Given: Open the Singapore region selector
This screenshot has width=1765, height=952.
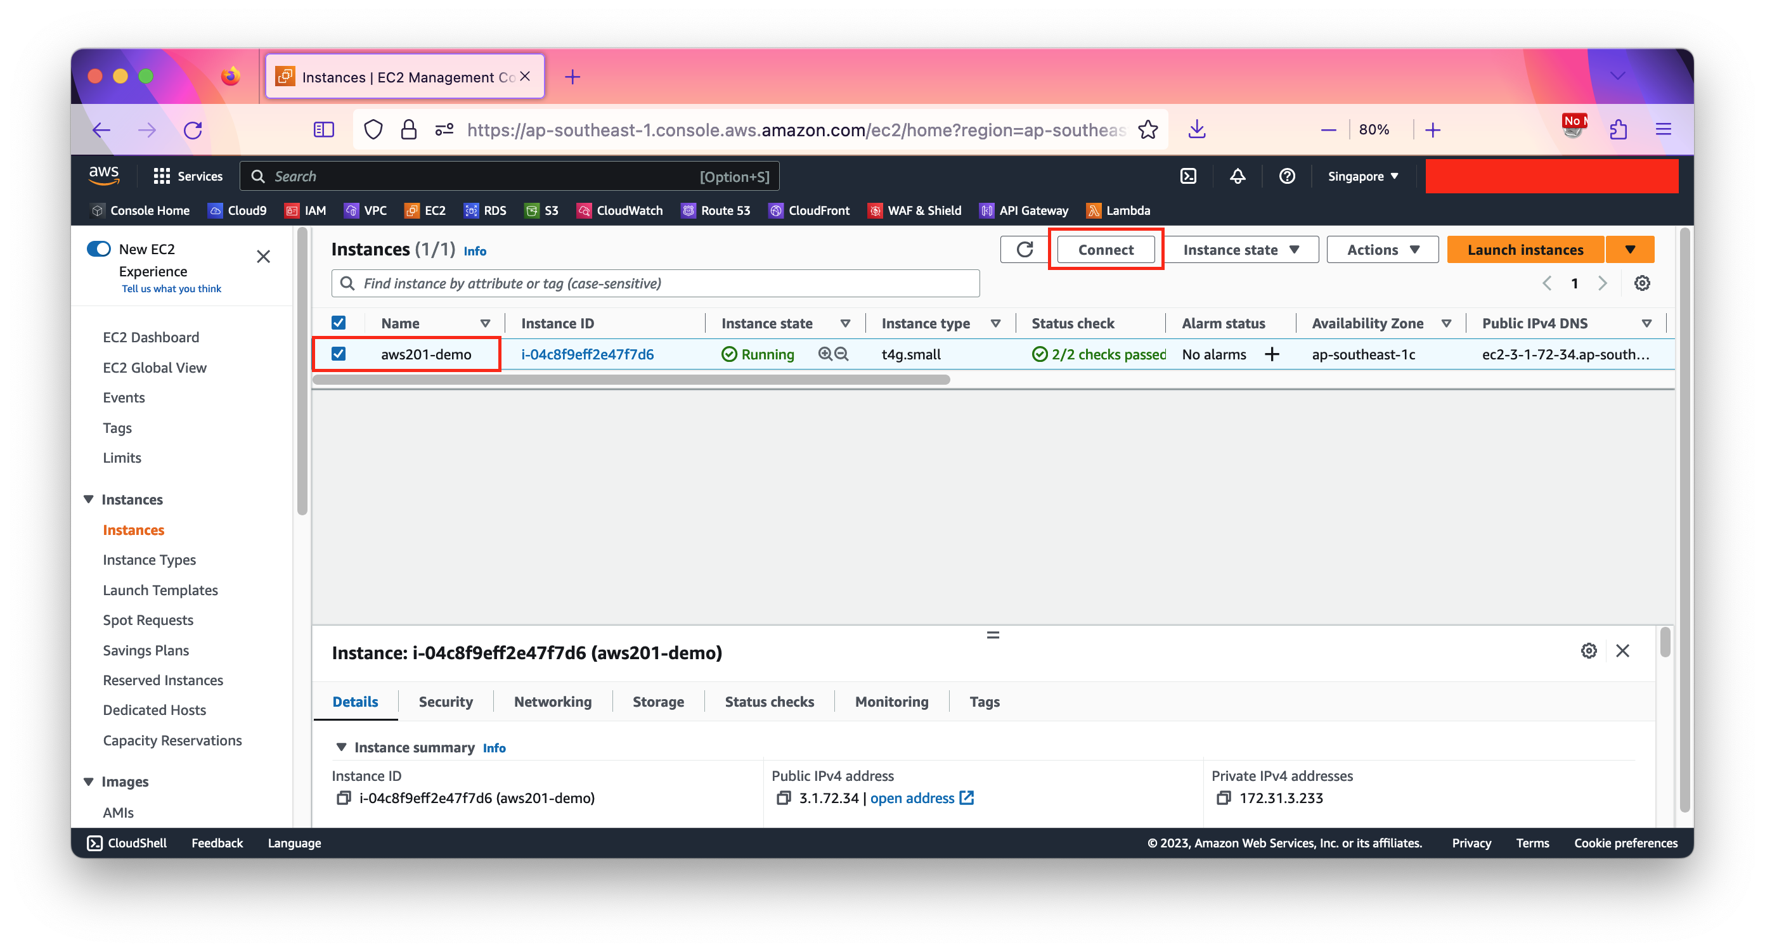Looking at the screenshot, I should [x=1362, y=176].
